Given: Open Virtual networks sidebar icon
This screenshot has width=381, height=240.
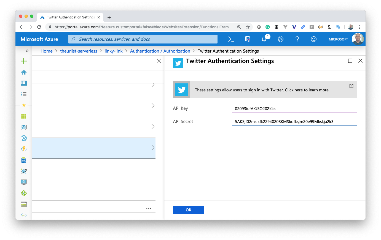Looking at the screenshot, I should coord(24,215).
